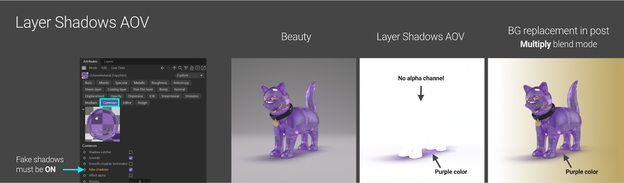Viewport: 624px width, 183px height.
Task: Click the up arrow navigation icon
Action: pyautogui.click(x=174, y=68)
